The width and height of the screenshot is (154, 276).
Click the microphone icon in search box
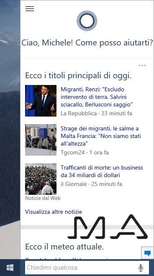[141, 268]
